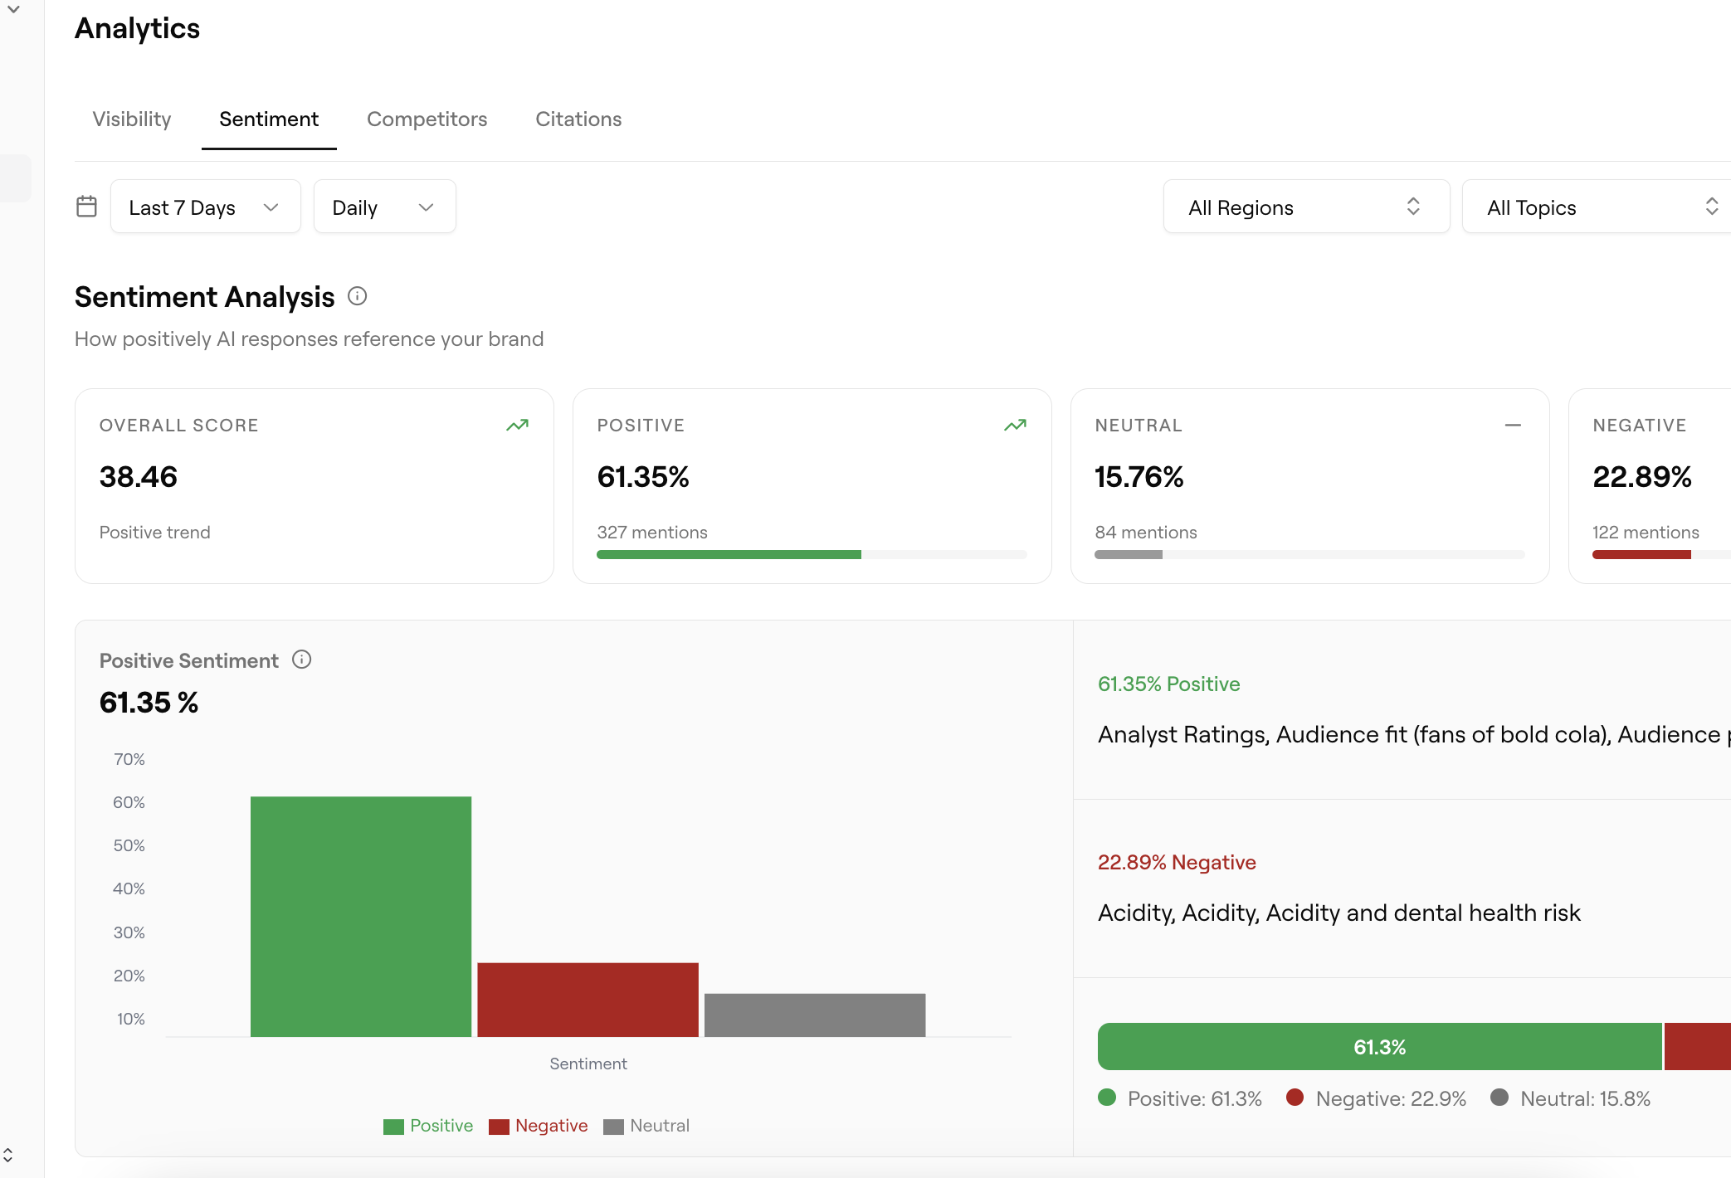Toggle Positive series in chart legend
Screen dimensions: 1731x1178
click(428, 1126)
